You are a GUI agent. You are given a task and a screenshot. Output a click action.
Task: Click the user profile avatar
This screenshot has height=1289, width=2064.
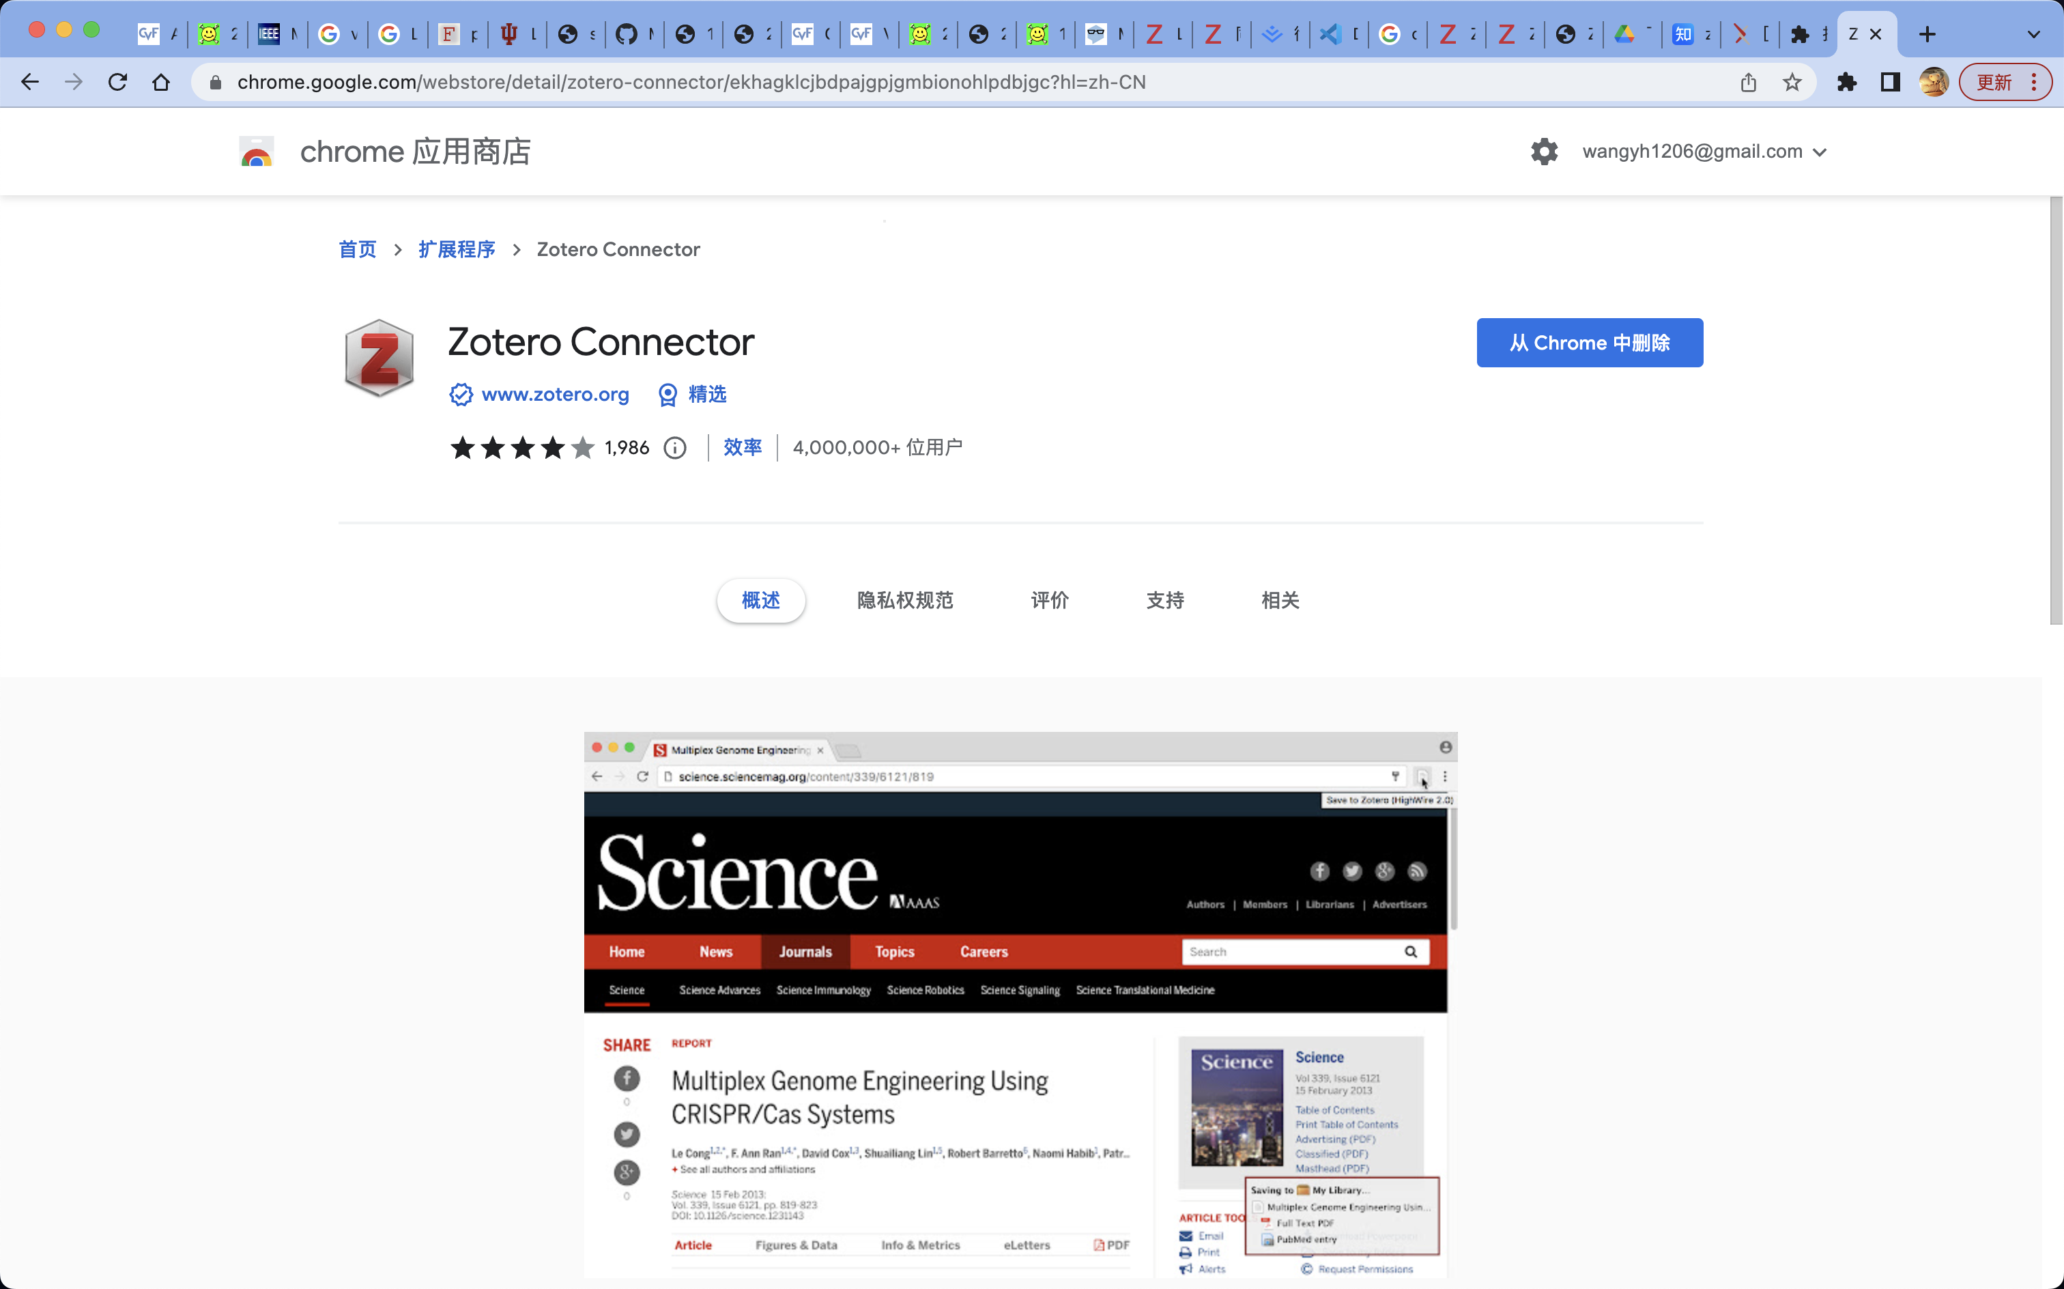point(1933,82)
